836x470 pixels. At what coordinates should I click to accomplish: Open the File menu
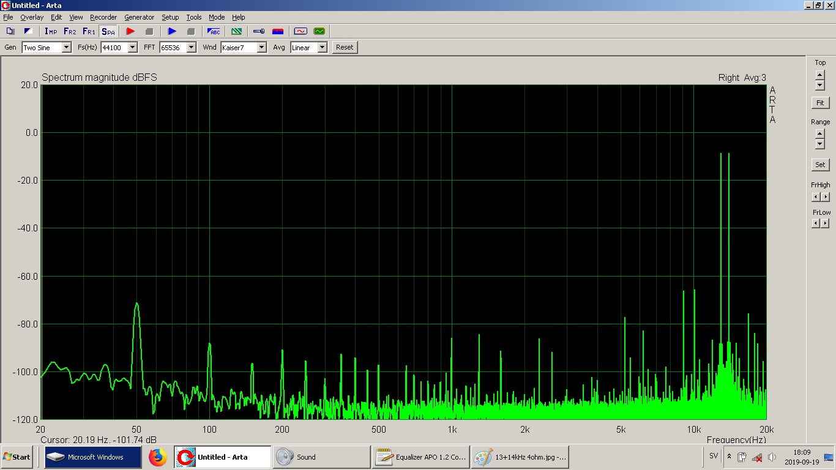(x=8, y=17)
